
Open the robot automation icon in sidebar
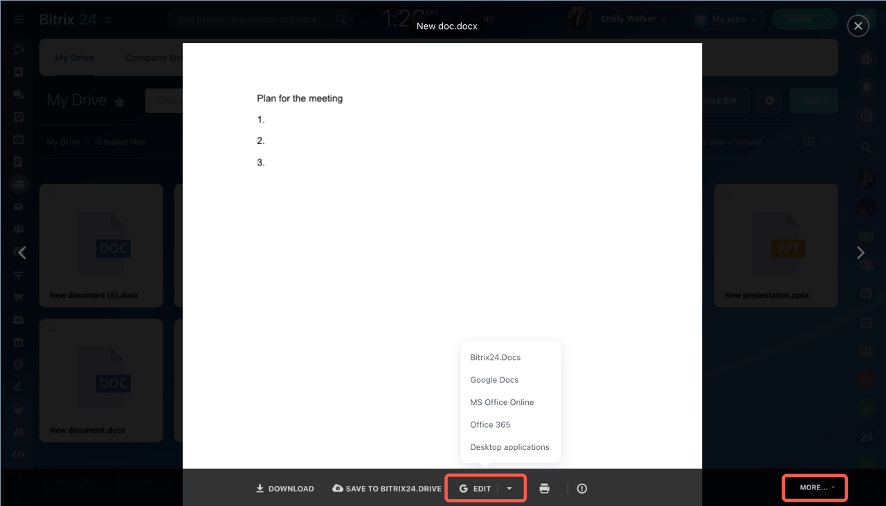(19, 320)
